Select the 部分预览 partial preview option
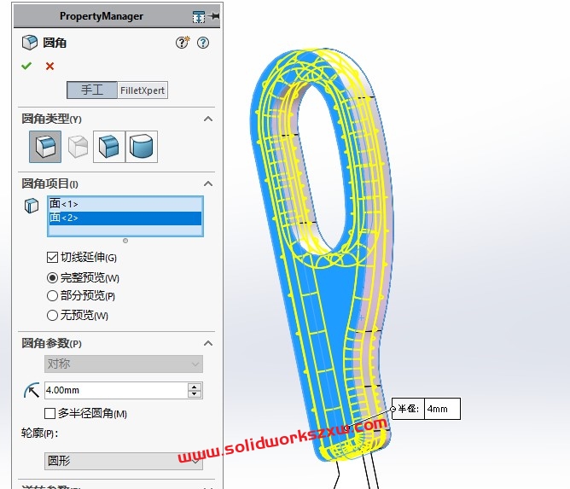This screenshot has height=489, width=570. coord(53,296)
